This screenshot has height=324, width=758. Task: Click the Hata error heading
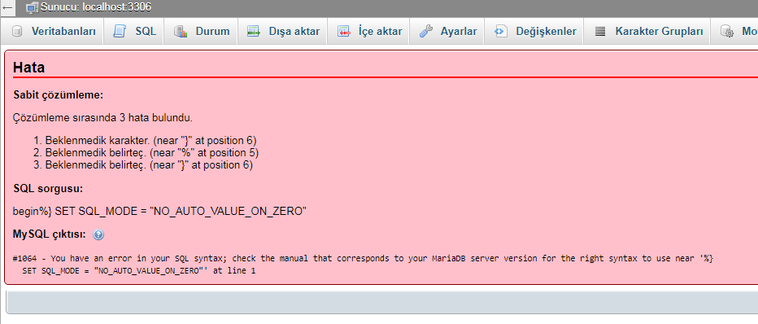29,68
